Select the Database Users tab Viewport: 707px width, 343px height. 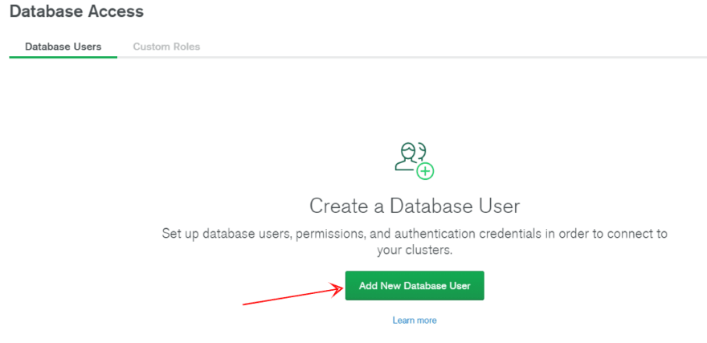(x=63, y=47)
